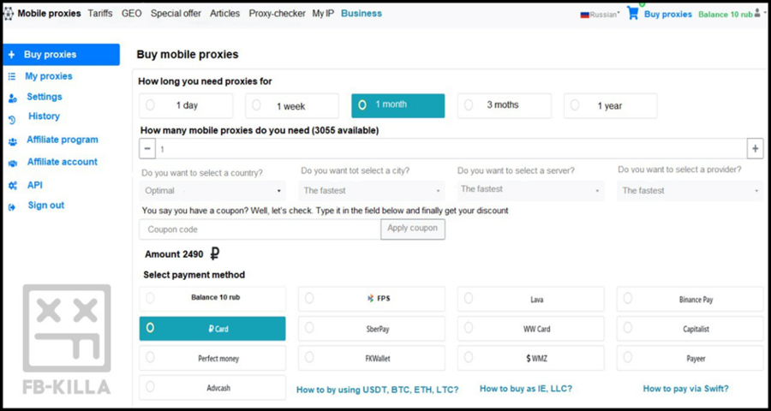771x411 pixels.
Task: Increase proxy count with plus button
Action: [x=756, y=148]
